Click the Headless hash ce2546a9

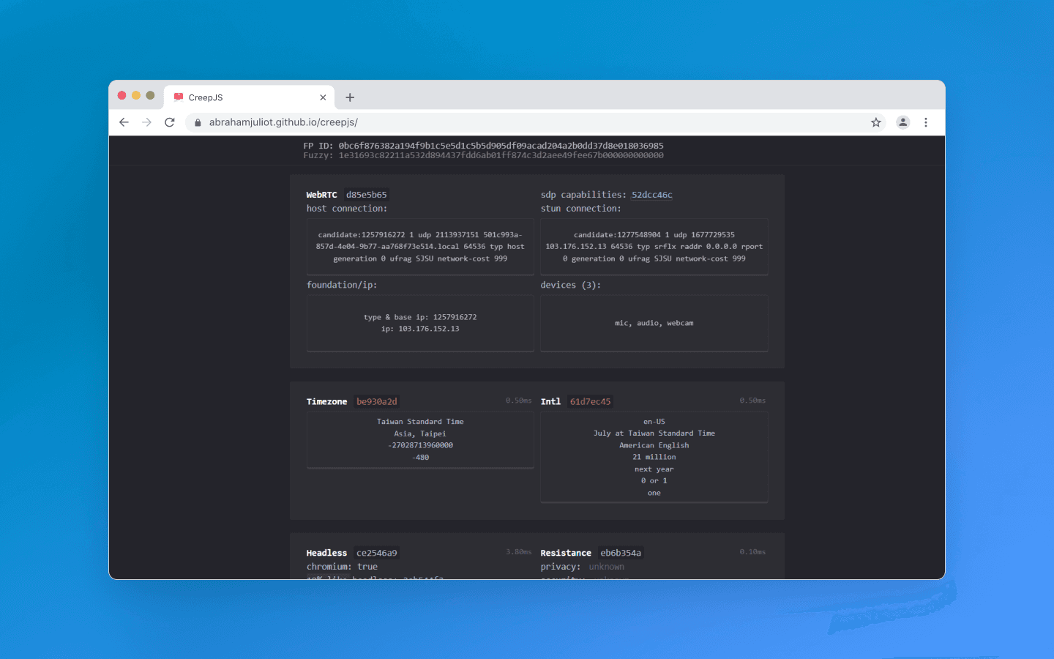click(x=375, y=553)
